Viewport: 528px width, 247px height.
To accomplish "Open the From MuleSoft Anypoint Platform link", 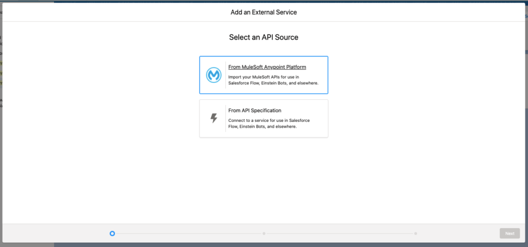I will tap(267, 67).
